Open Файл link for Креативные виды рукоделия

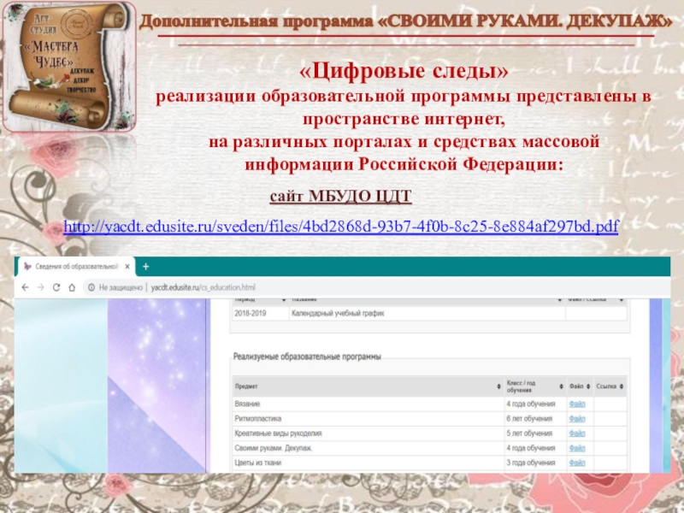[x=577, y=433]
